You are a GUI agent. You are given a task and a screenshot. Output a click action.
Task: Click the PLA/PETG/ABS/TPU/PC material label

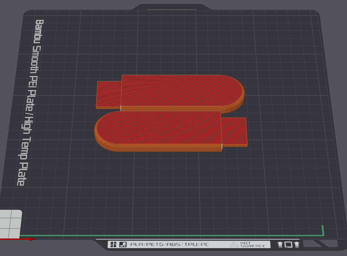(x=170, y=244)
